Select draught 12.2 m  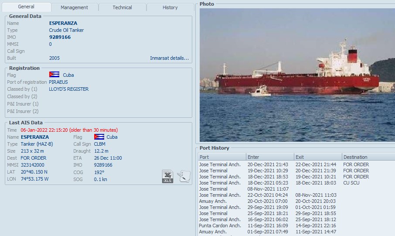click(x=101, y=151)
